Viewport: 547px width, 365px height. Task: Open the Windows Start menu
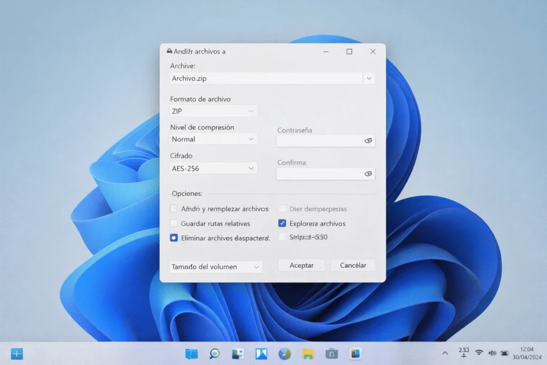click(x=17, y=354)
